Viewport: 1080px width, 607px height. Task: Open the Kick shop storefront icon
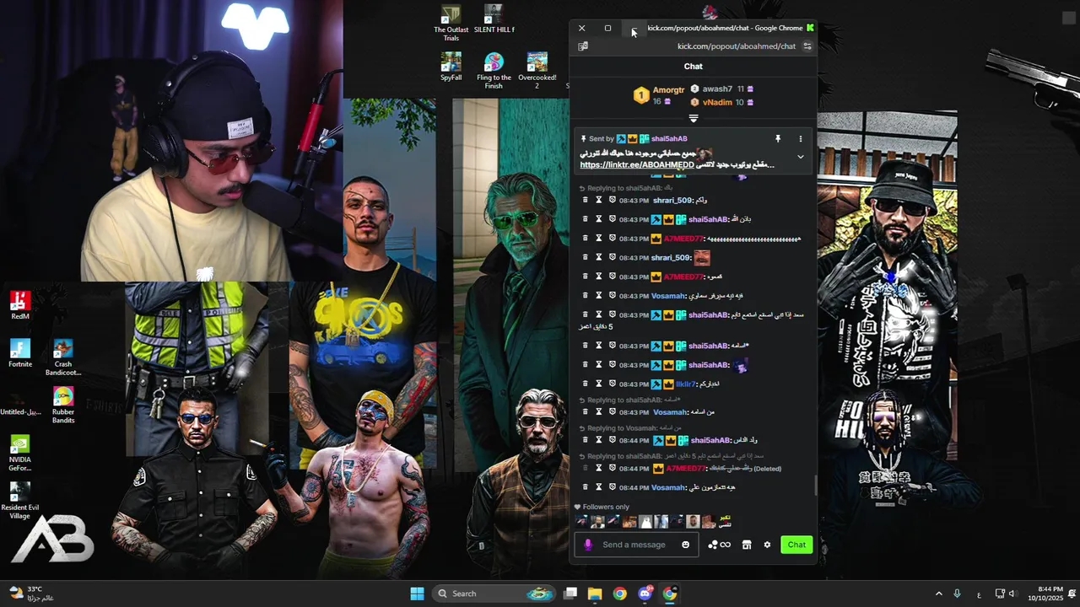[x=746, y=545]
